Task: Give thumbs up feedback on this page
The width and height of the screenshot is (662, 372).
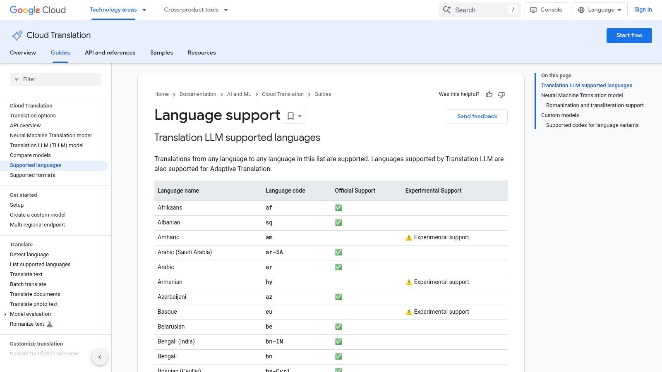Action: tap(489, 94)
